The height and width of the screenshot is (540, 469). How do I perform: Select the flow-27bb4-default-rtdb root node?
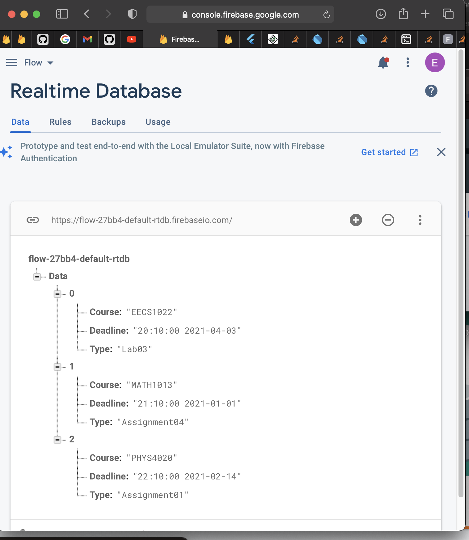coord(79,259)
